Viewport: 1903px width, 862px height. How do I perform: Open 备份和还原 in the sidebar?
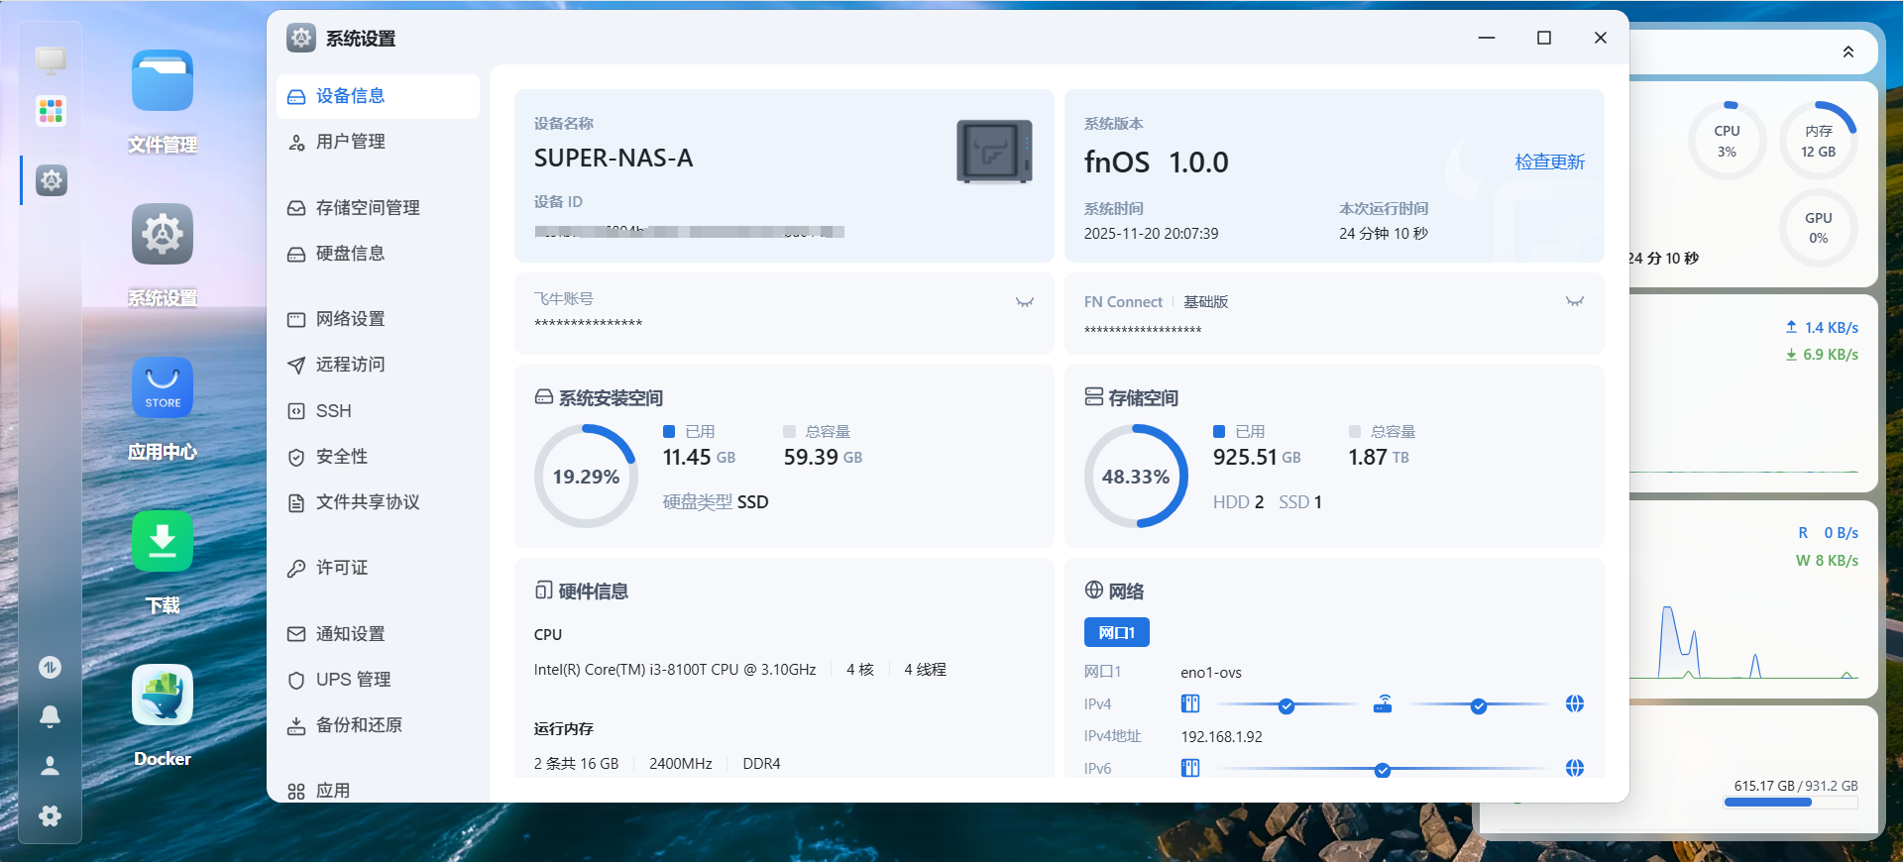(x=359, y=725)
